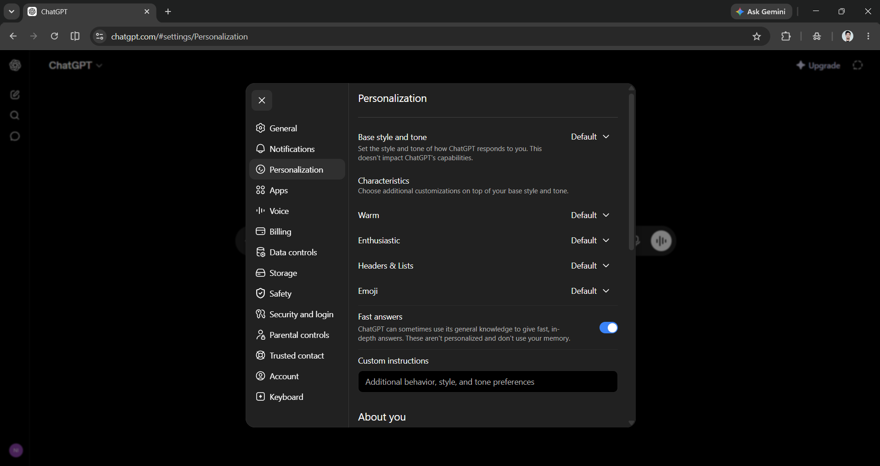The image size is (880, 466).
Task: Close the settings dialog with X
Action: tap(262, 101)
